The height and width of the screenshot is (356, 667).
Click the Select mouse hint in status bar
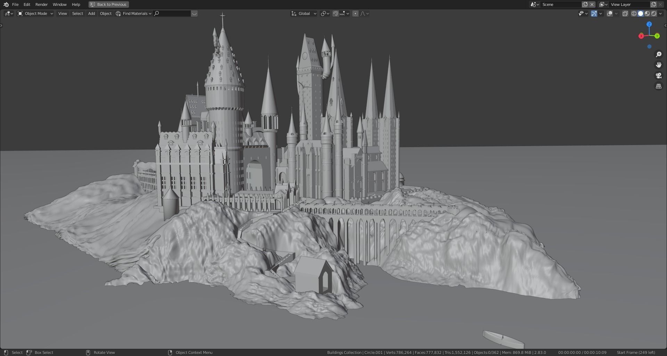click(x=13, y=353)
